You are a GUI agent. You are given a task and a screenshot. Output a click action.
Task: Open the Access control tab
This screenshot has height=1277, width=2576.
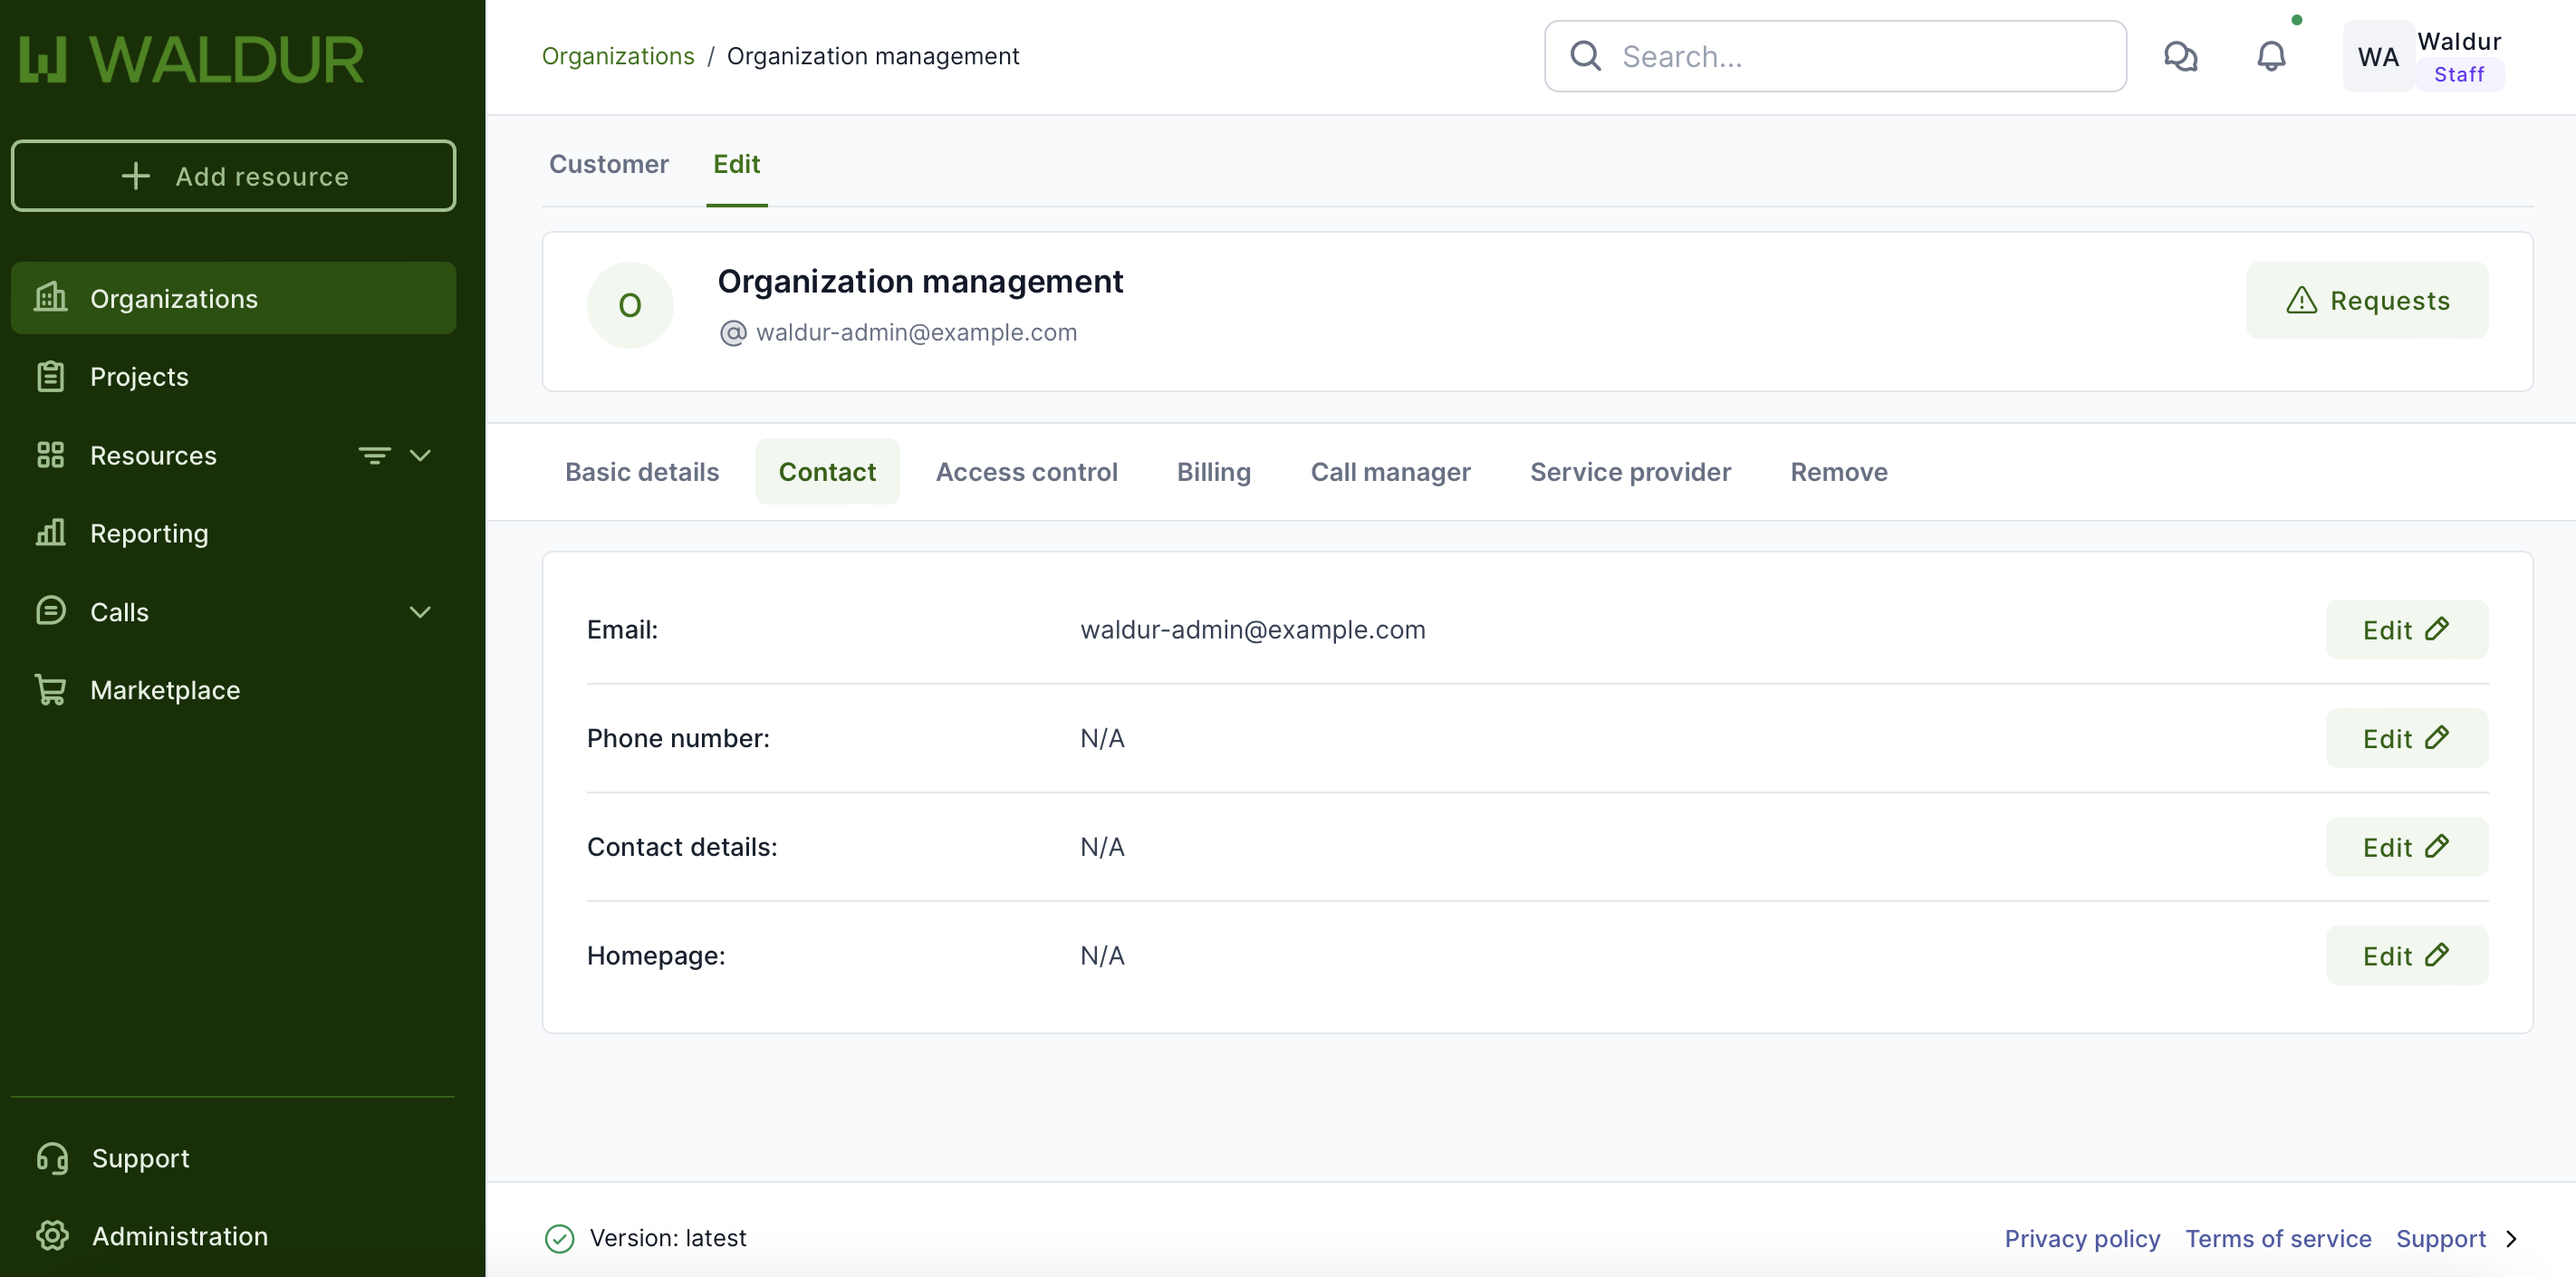pos(1026,471)
